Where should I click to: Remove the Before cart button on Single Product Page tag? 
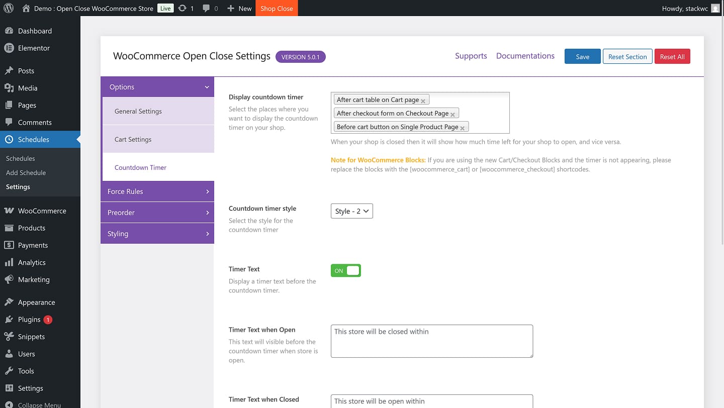pyautogui.click(x=462, y=128)
